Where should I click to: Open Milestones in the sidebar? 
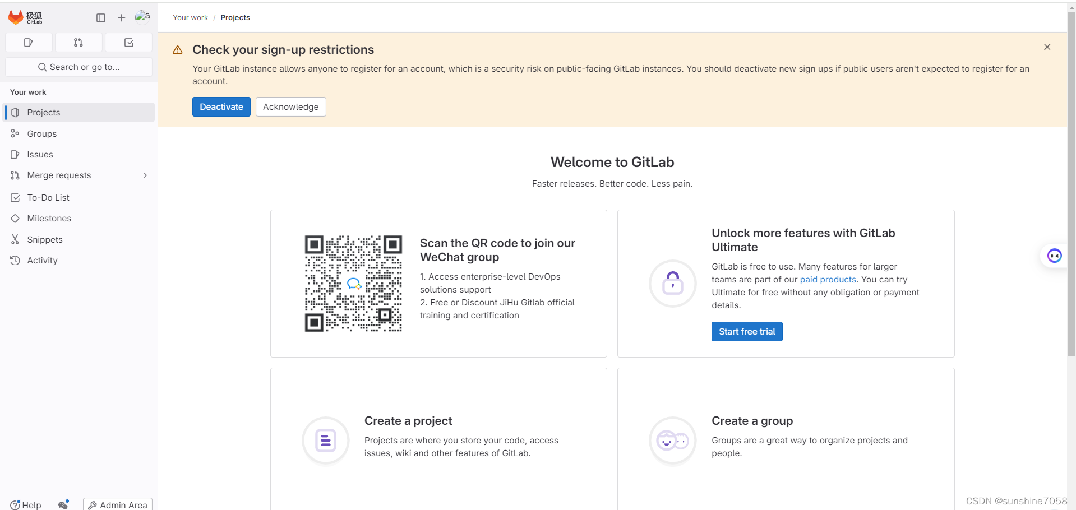click(79, 218)
